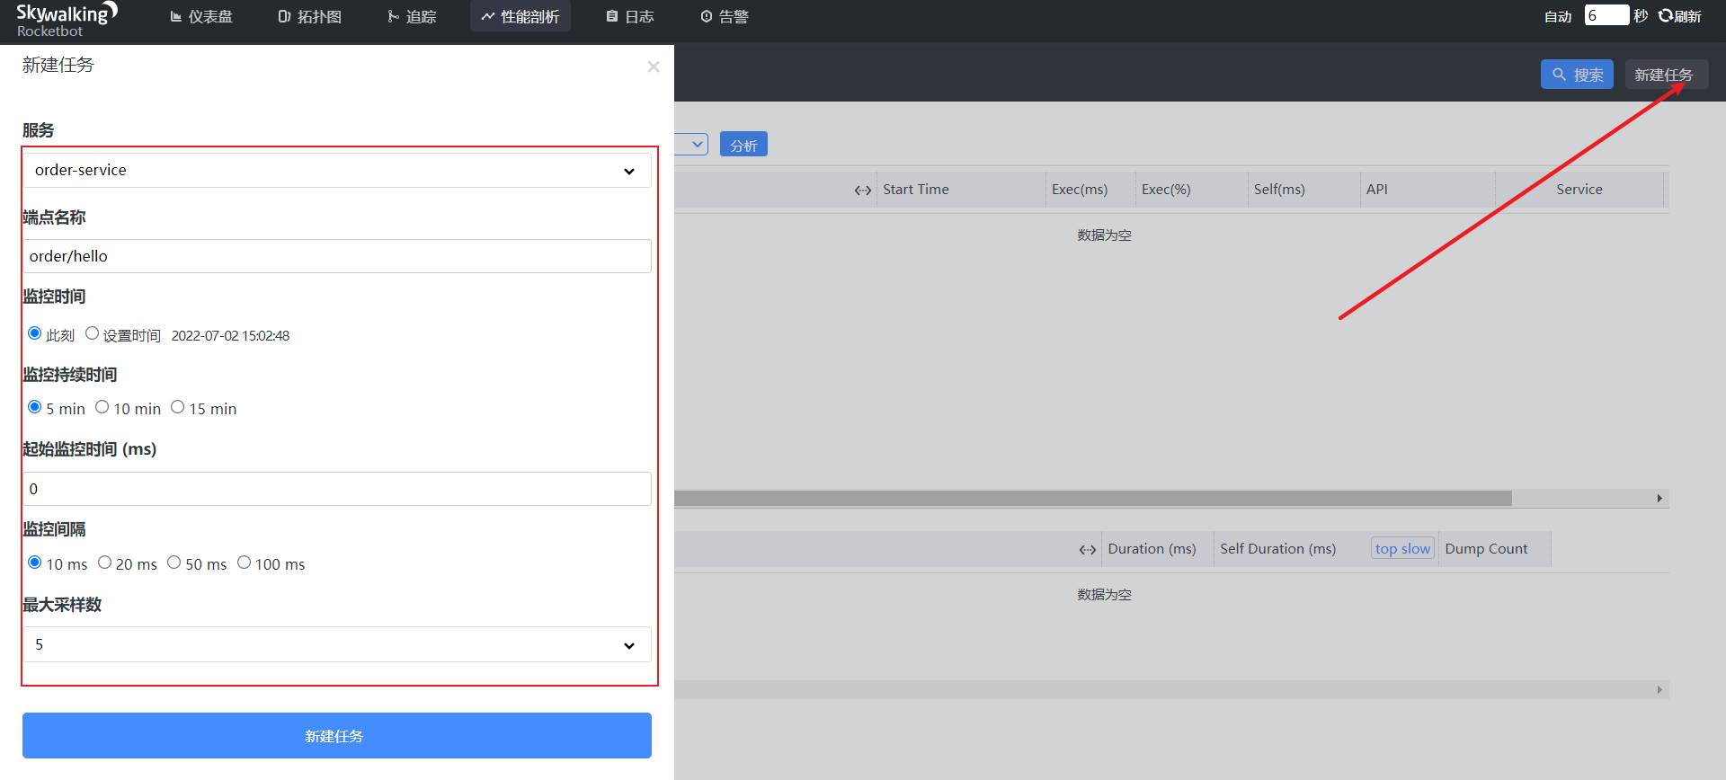Click the Self Duration (ms) header

tap(1277, 549)
